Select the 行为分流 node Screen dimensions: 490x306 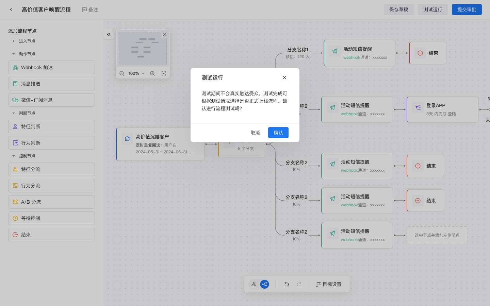coord(51,186)
